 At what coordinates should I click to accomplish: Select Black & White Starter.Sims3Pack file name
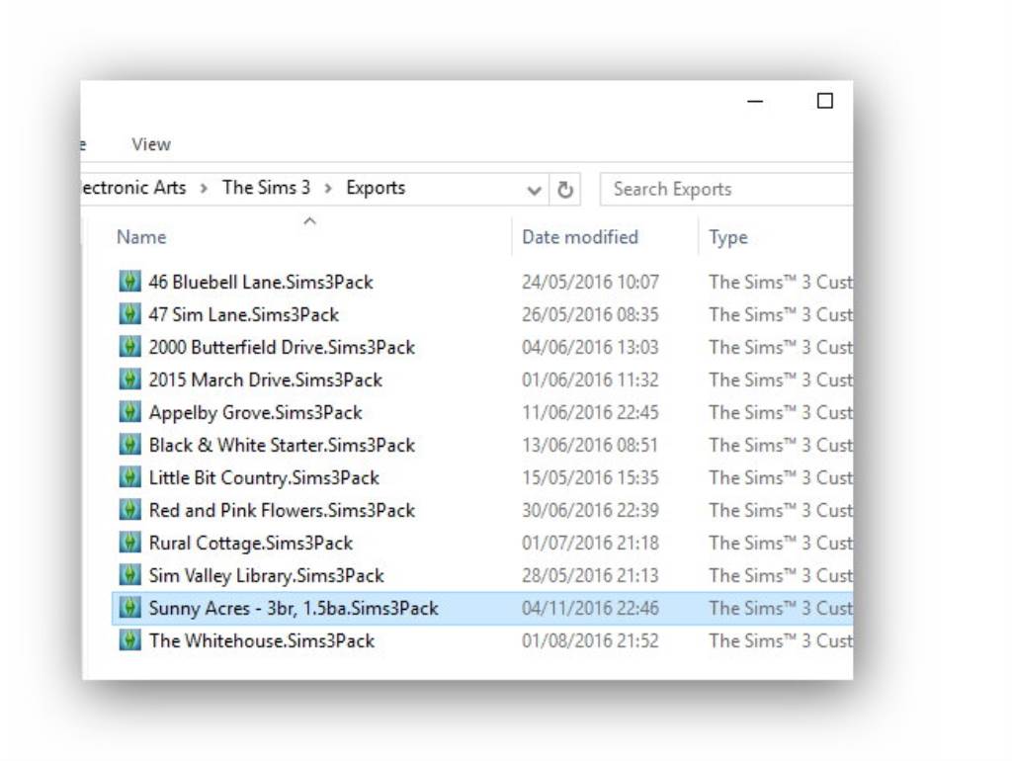[x=282, y=445]
